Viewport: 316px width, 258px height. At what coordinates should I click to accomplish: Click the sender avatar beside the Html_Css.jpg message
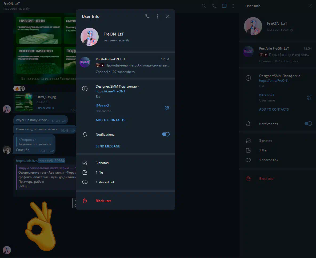(7, 109)
